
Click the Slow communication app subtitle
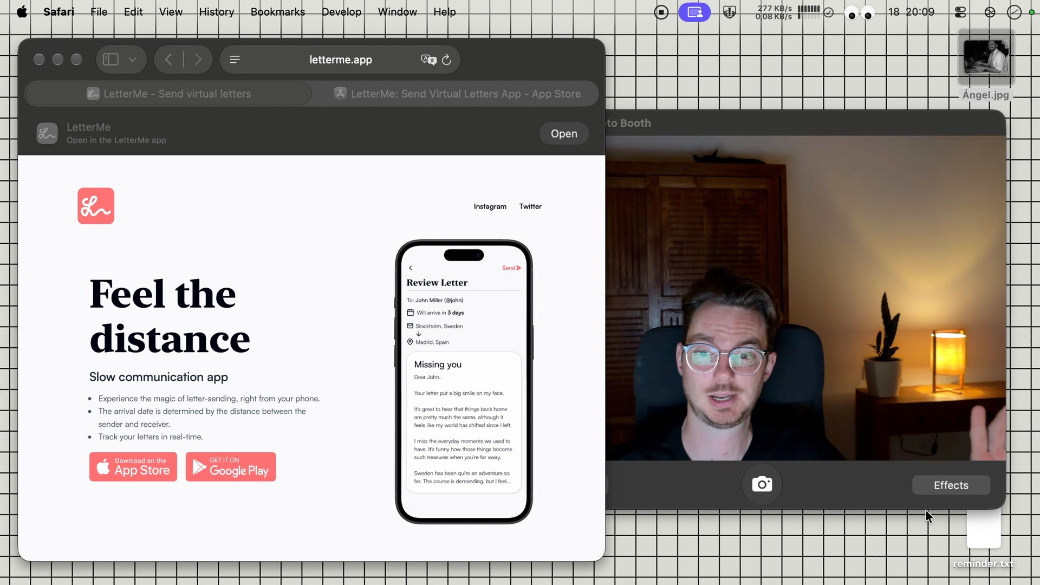click(x=159, y=377)
